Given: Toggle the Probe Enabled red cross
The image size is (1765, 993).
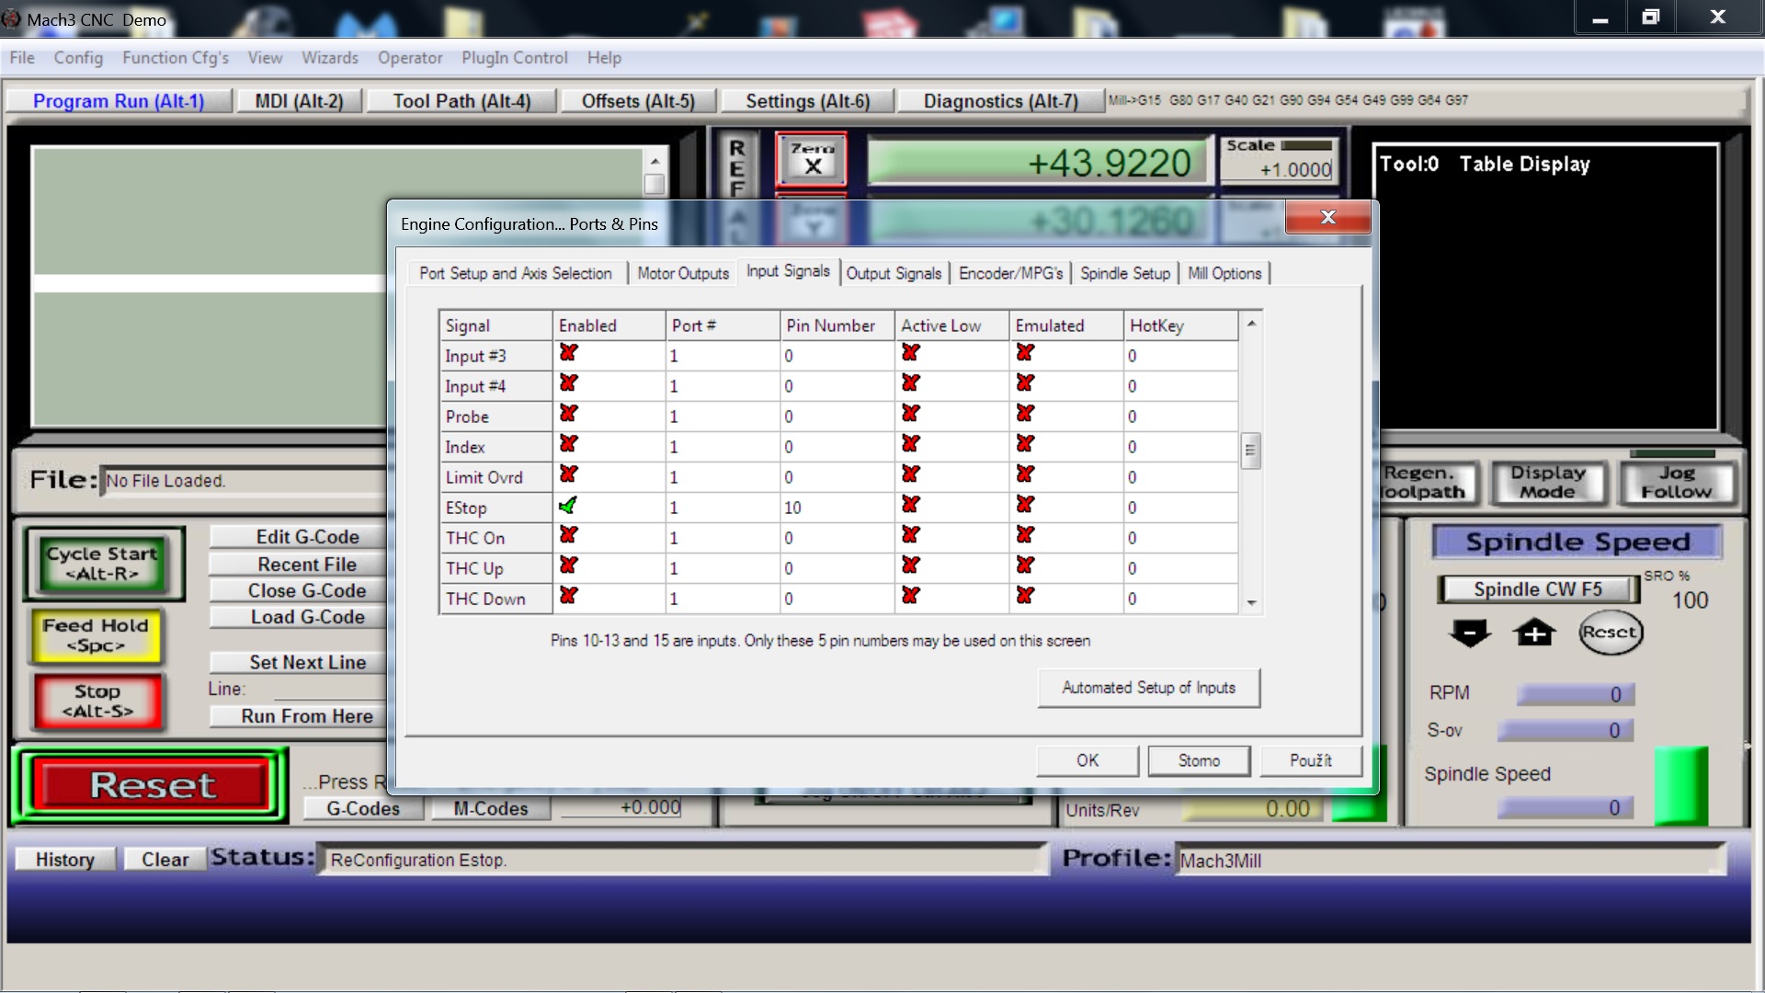Looking at the screenshot, I should 568,415.
